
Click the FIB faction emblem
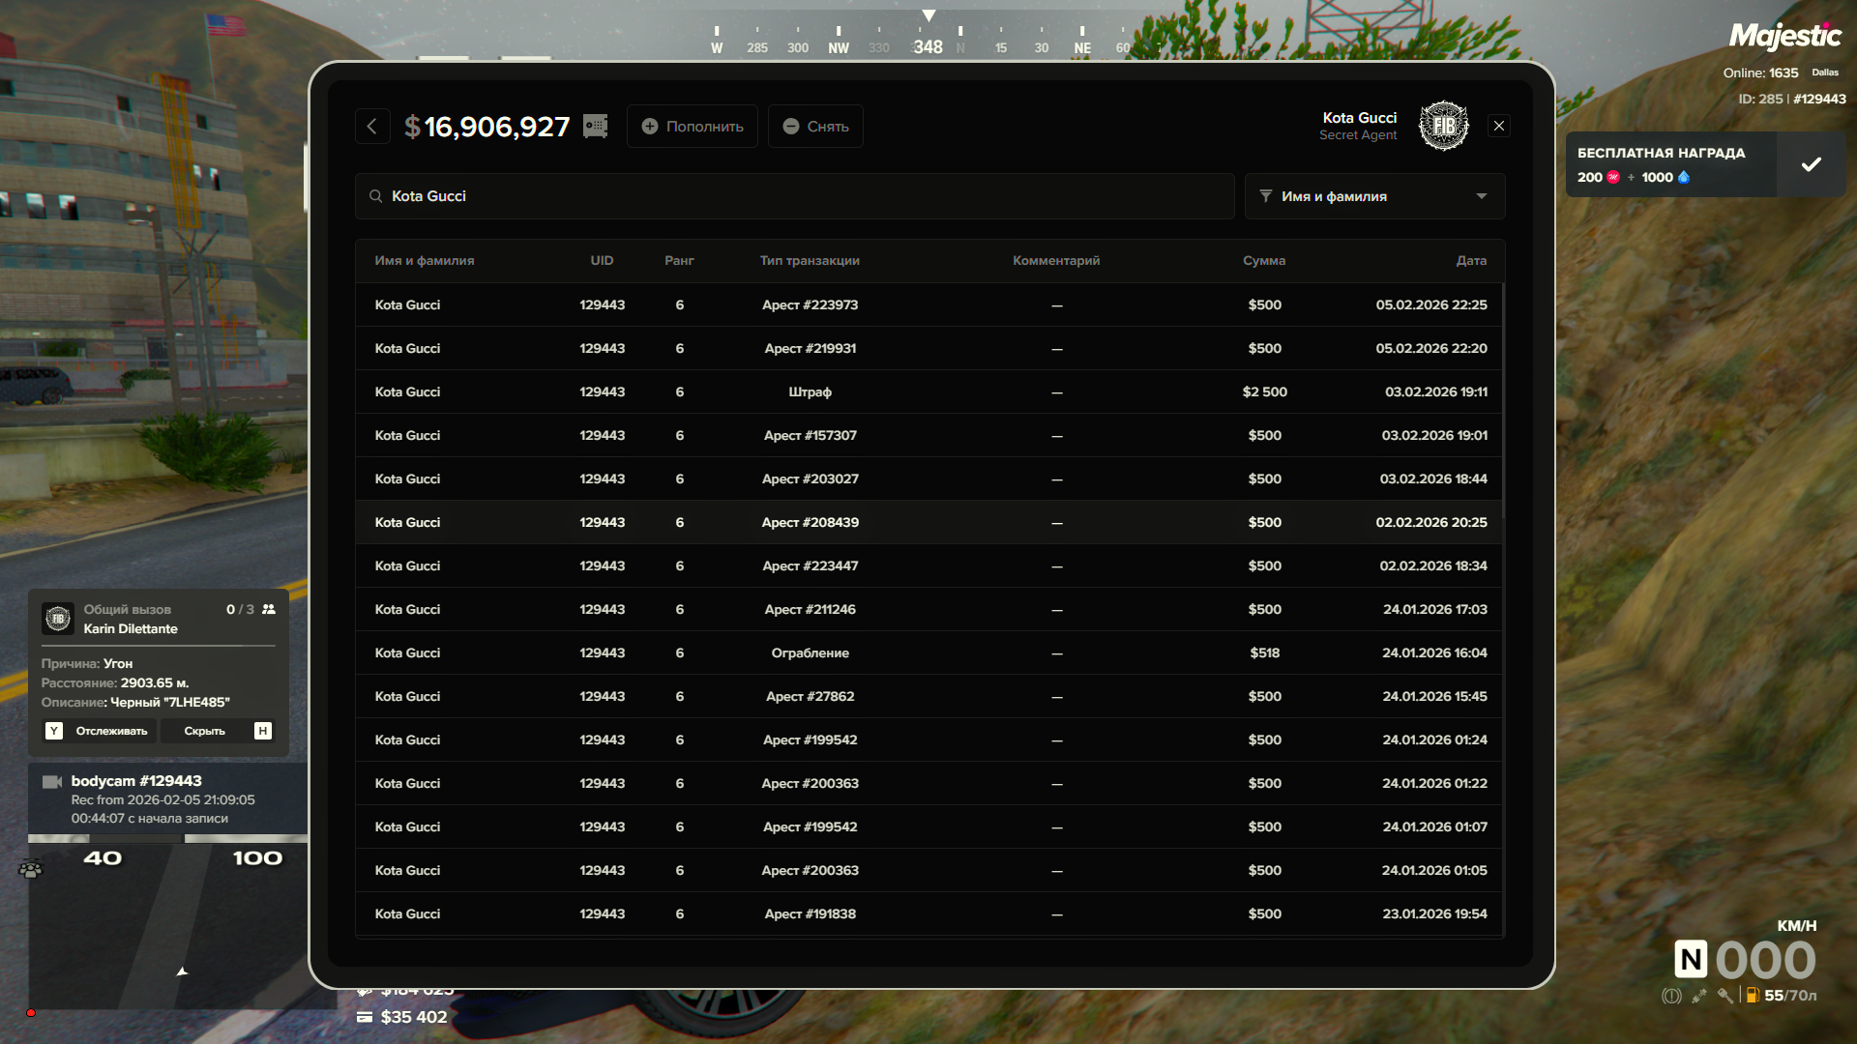(1443, 127)
